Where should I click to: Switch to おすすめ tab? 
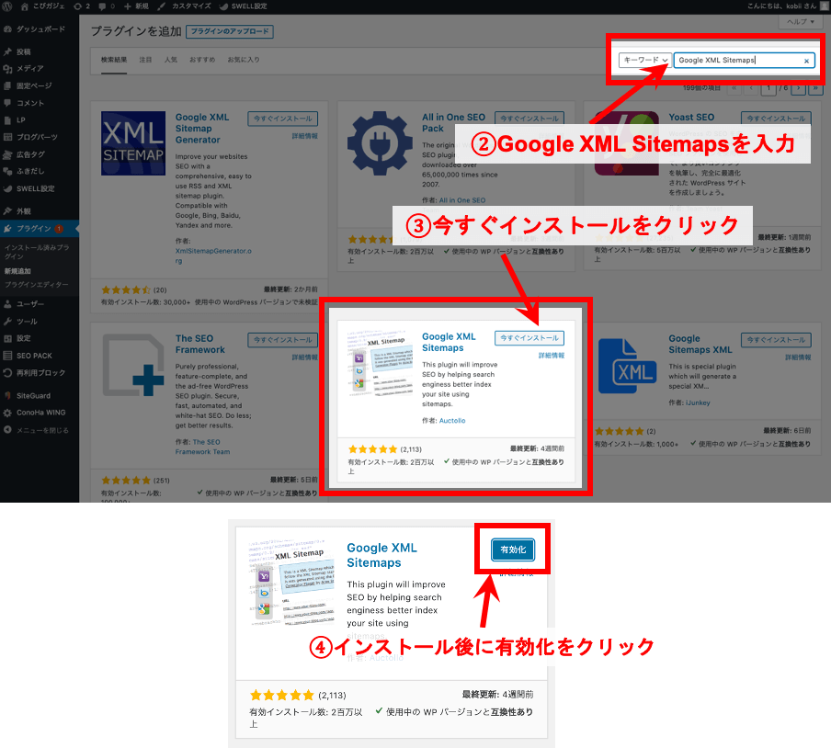click(x=202, y=60)
